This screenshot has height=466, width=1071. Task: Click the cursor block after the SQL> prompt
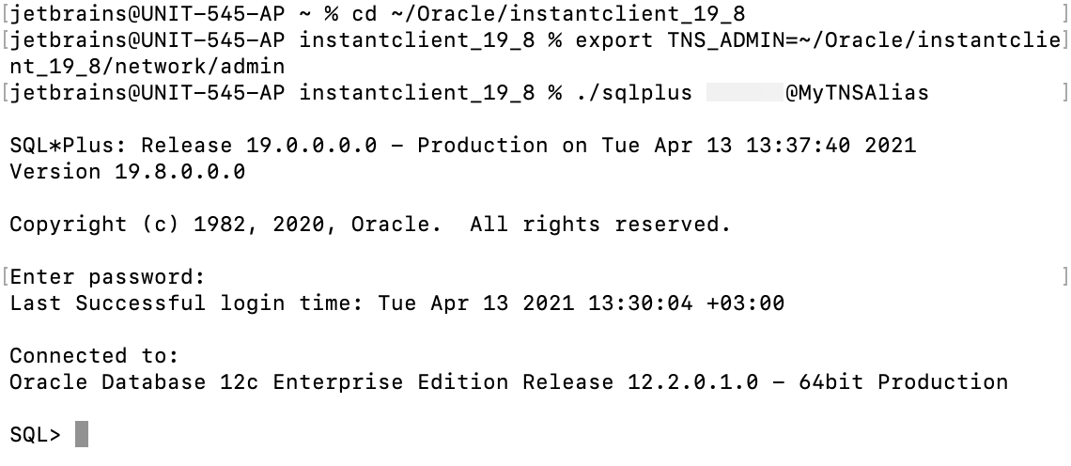click(x=82, y=434)
